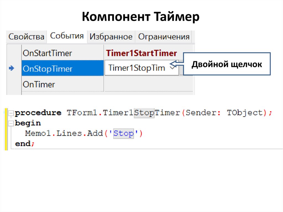Click the end keyword line in the code
This screenshot has height=212, width=283.
point(23,143)
